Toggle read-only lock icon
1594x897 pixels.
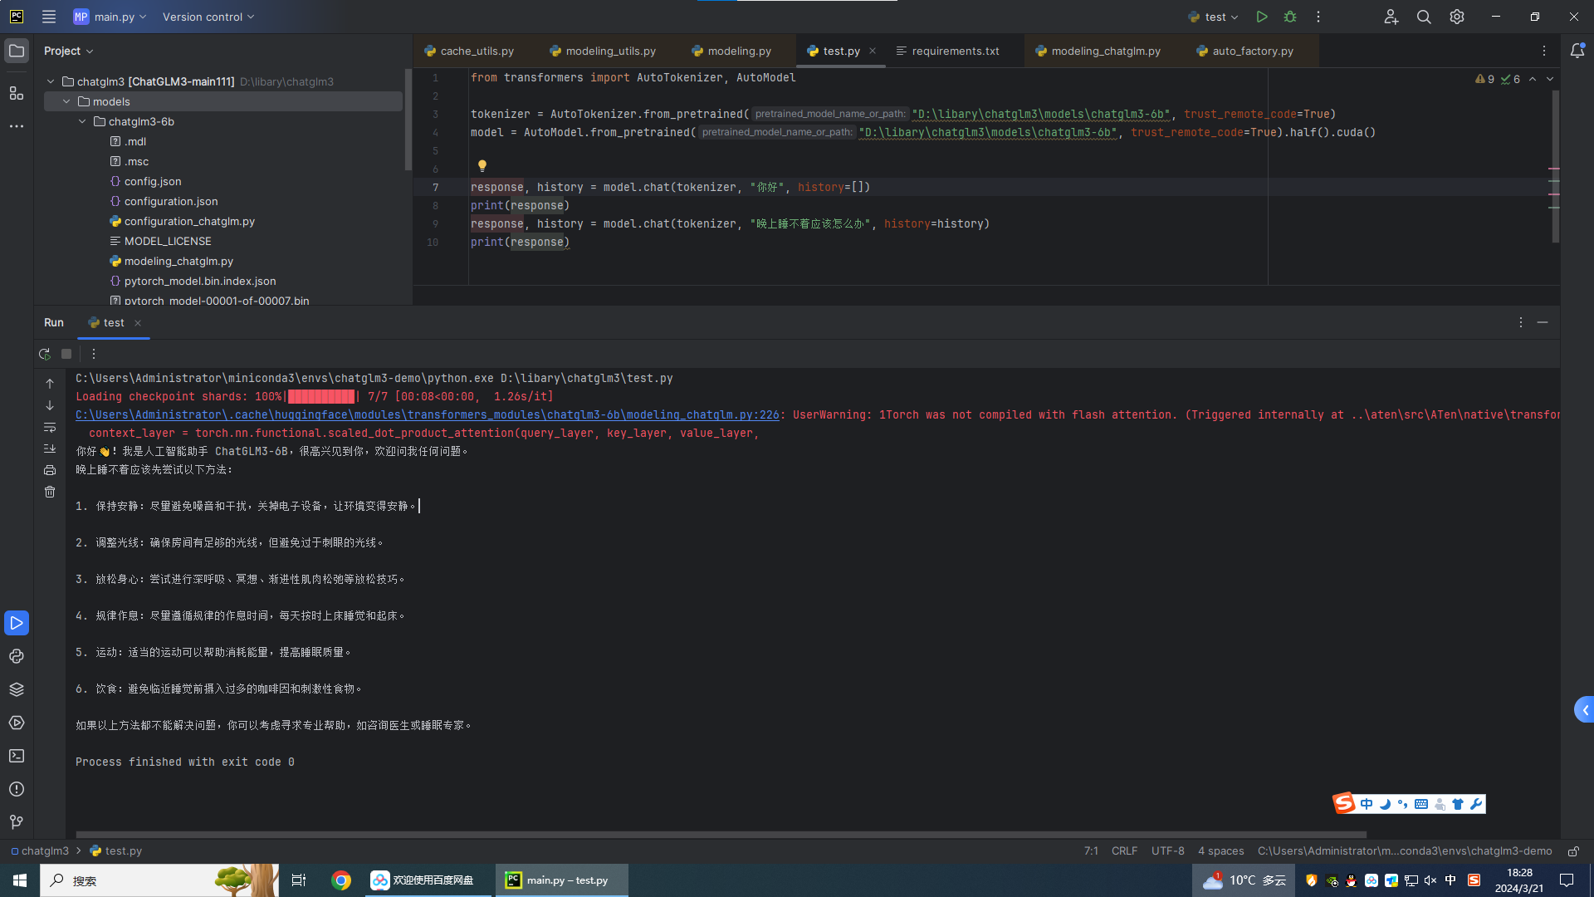[x=1573, y=850]
